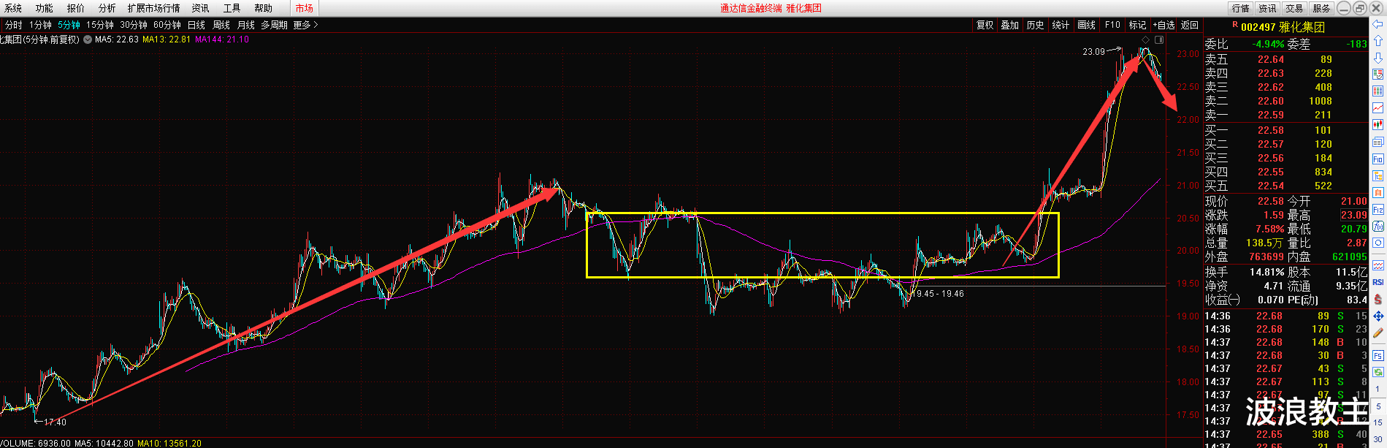Click the quote table grid icon
Viewport: 1387px width, 448px height.
pyautogui.click(x=1378, y=91)
